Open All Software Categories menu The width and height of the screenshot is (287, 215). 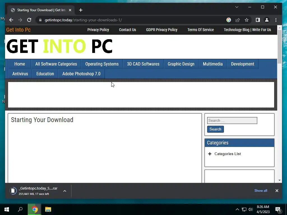point(56,64)
